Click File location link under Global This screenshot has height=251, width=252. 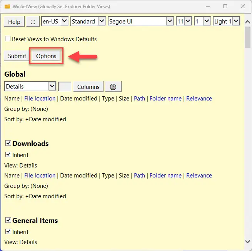pos(40,99)
